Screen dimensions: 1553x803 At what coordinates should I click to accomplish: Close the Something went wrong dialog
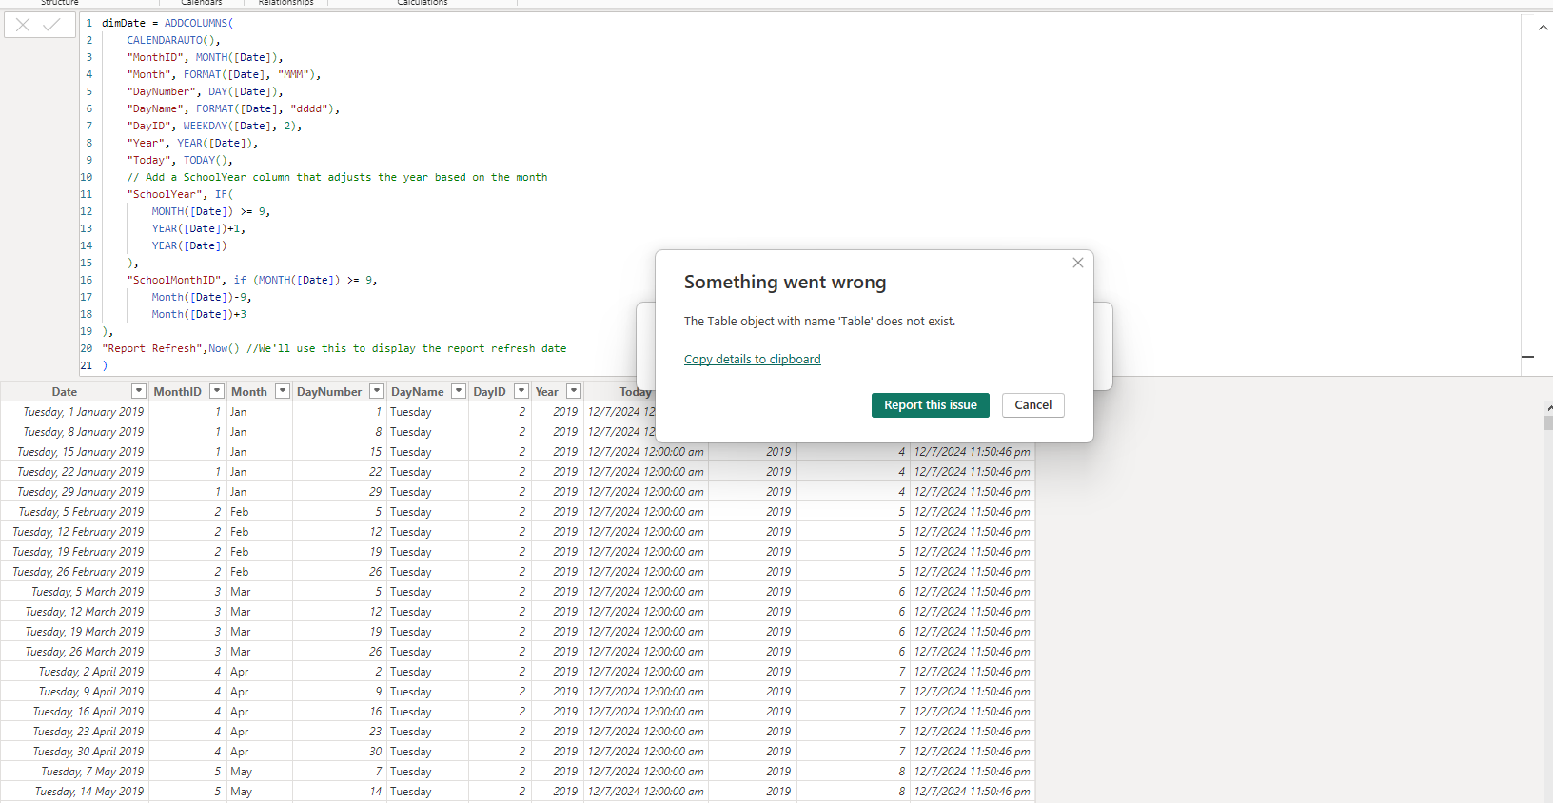coord(1078,263)
